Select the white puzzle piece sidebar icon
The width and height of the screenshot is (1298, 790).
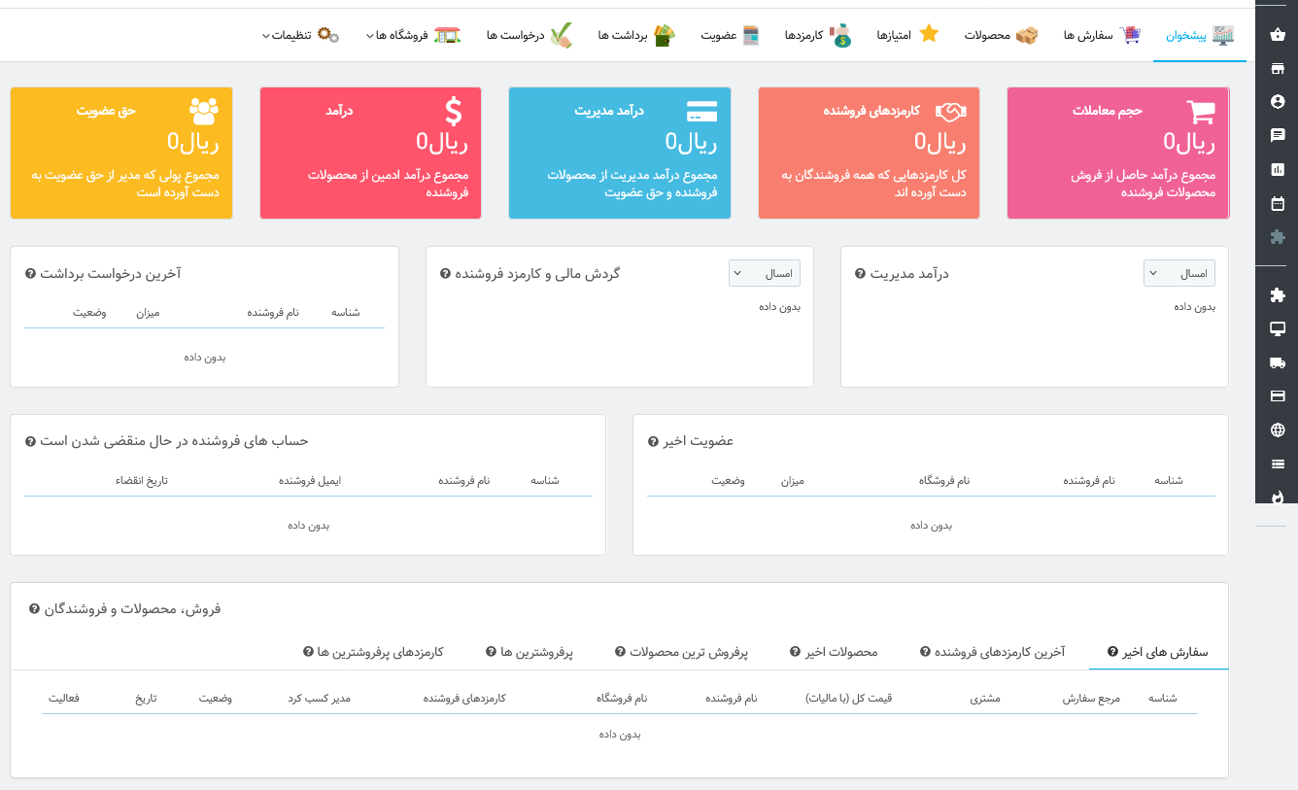(1277, 294)
